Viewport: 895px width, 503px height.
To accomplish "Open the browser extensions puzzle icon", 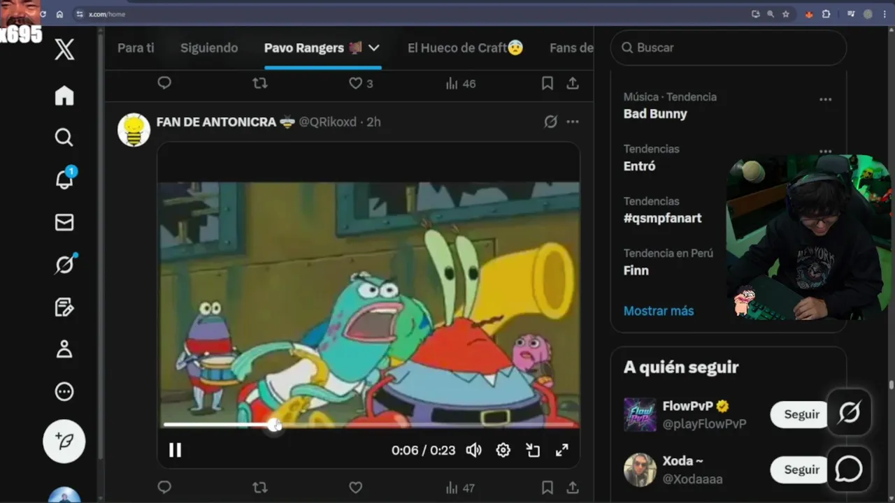I will tap(826, 14).
